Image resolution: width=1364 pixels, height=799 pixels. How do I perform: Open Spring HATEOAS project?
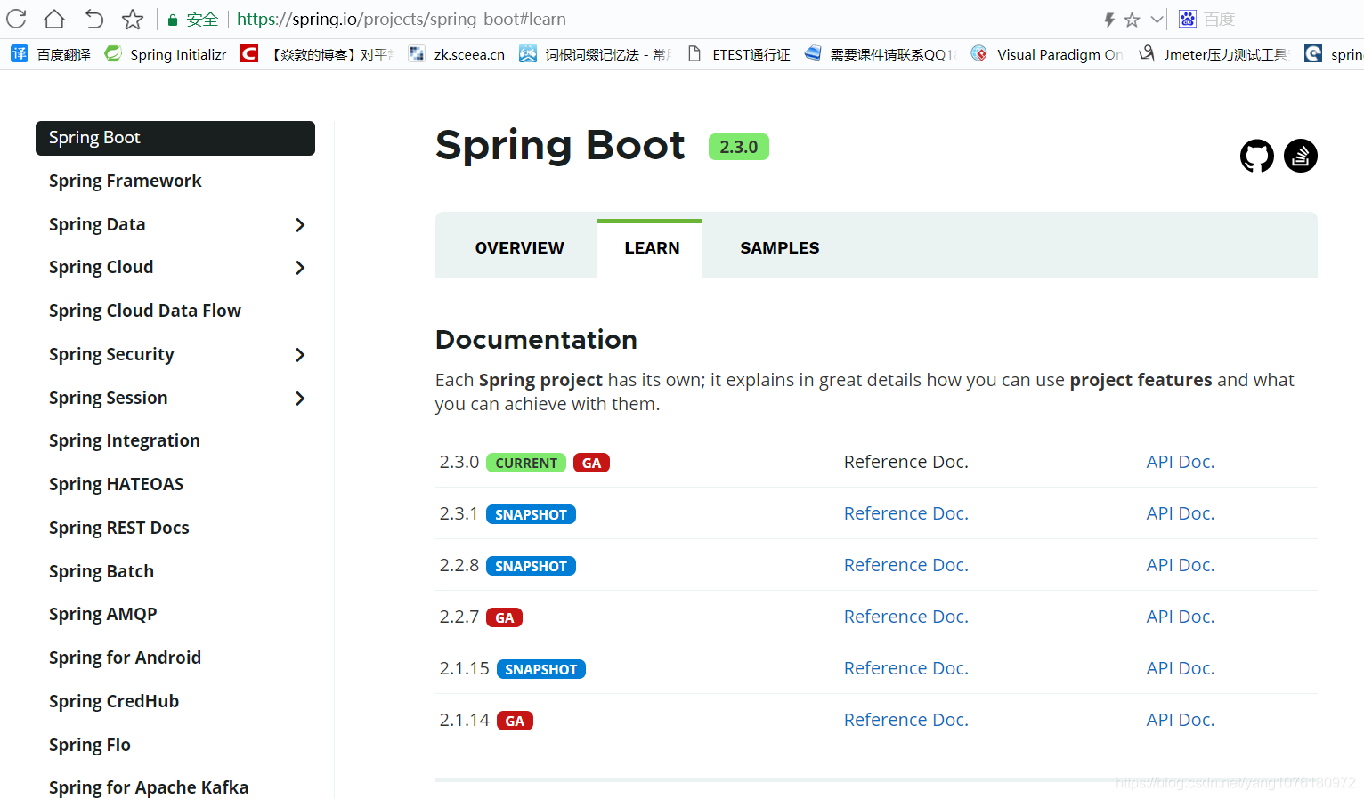[117, 484]
